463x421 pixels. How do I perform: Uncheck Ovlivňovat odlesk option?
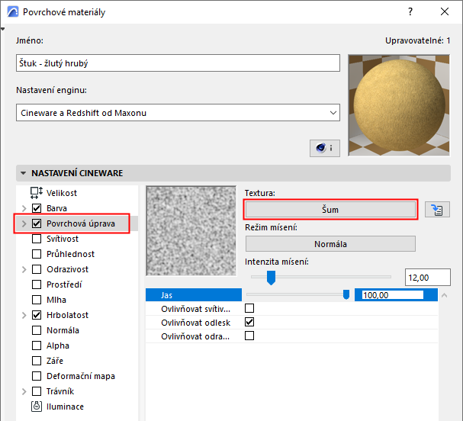point(249,322)
